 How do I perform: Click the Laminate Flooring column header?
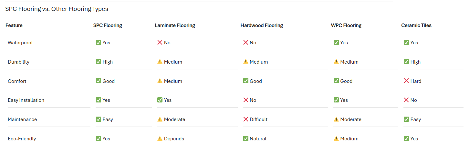point(175,25)
